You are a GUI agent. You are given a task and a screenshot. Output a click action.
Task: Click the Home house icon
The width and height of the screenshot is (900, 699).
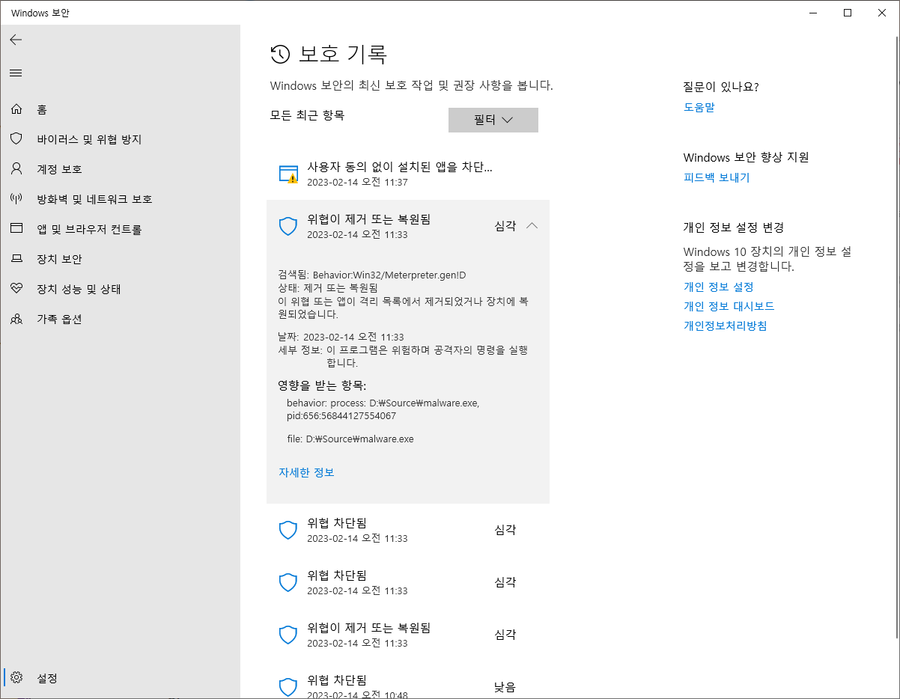click(x=16, y=109)
